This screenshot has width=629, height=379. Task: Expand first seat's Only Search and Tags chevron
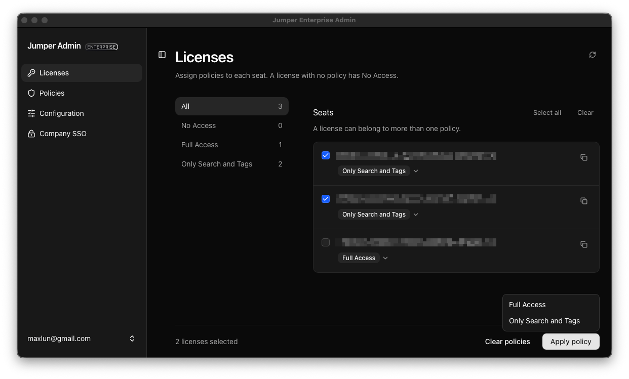click(x=416, y=171)
